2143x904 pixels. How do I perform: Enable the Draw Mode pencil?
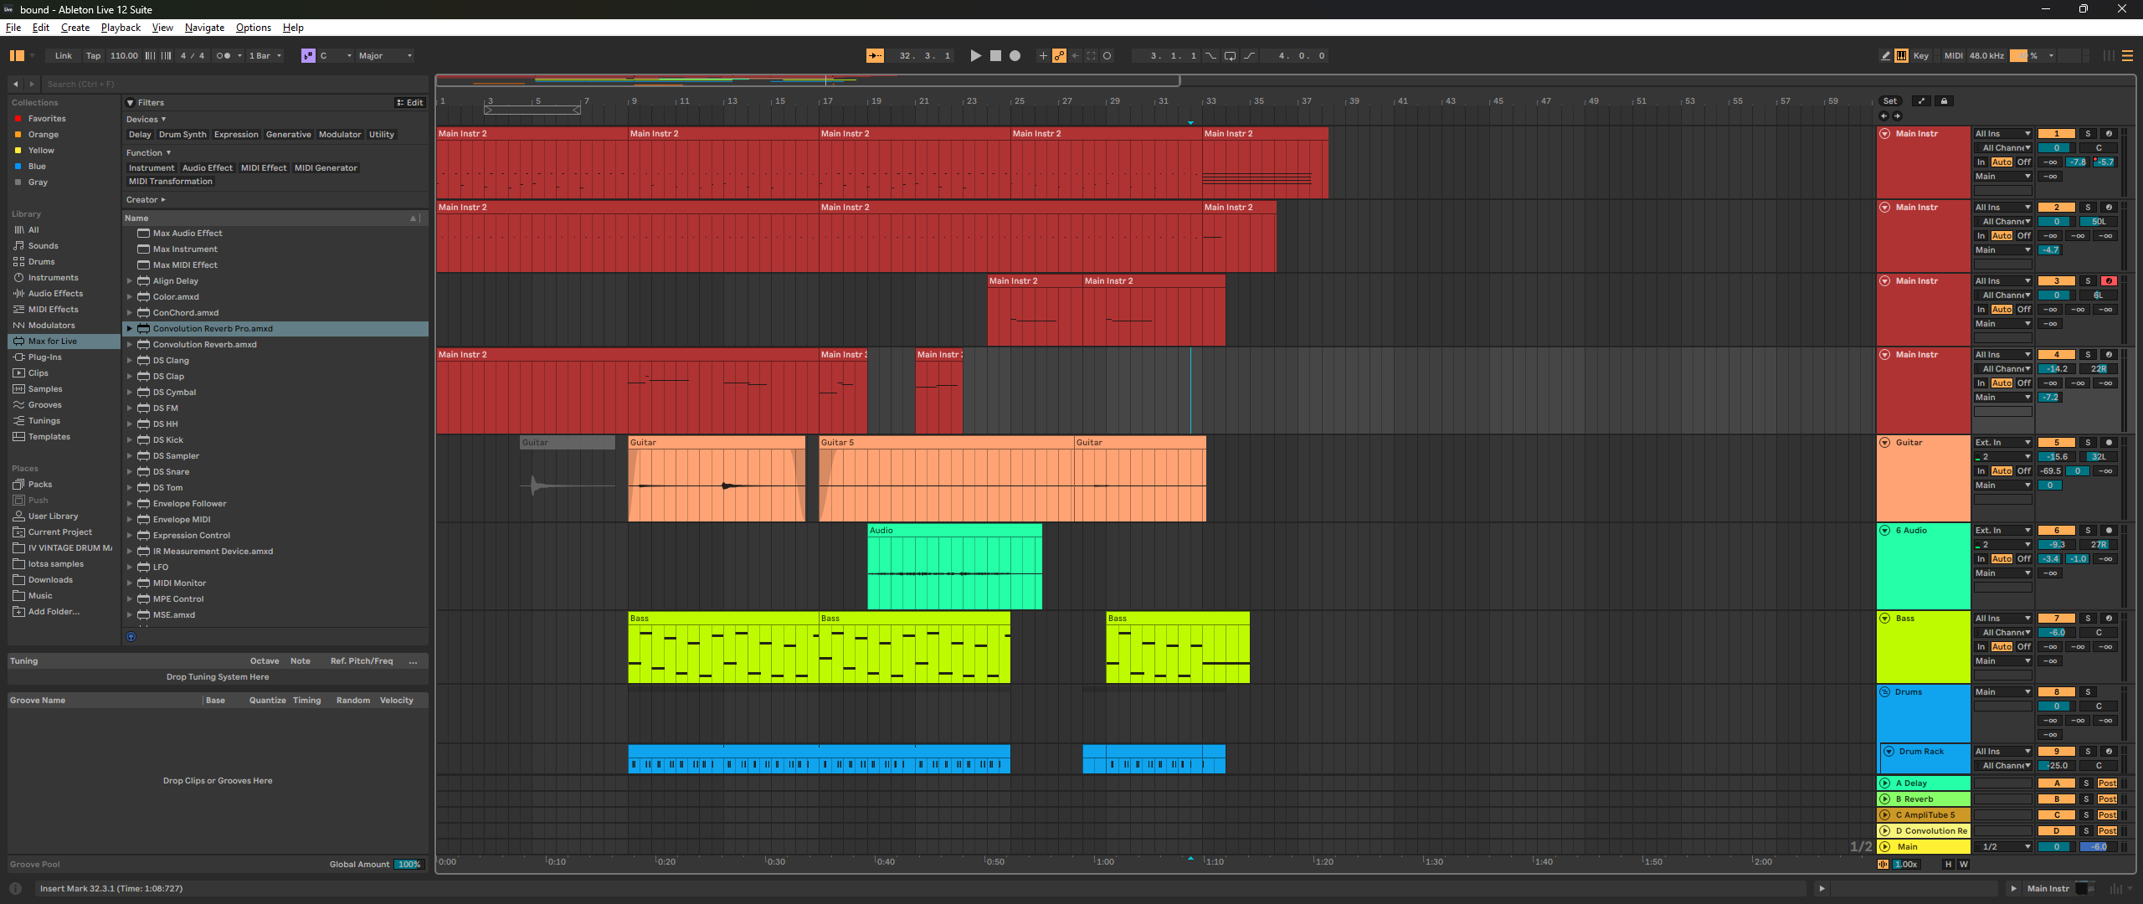[x=1885, y=56]
